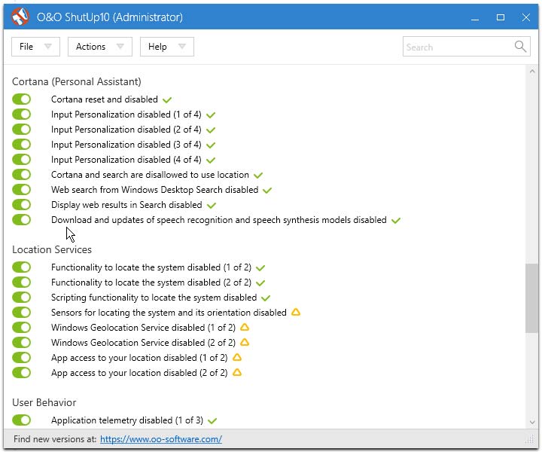Click the O&O ShutUp10 app logo icon
This screenshot has height=452, width=542.
click(x=20, y=17)
